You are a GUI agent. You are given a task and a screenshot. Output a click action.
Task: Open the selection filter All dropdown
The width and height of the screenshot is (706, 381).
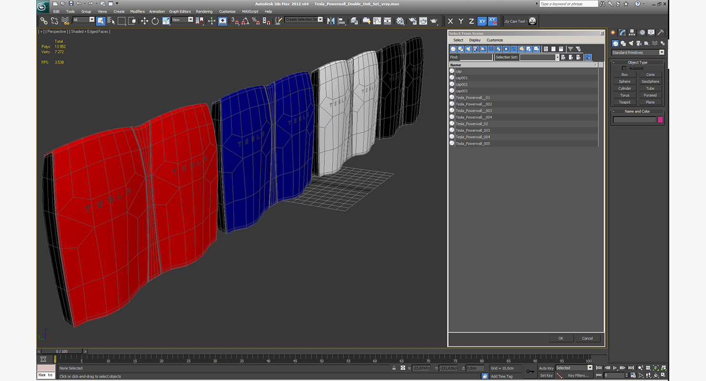tap(83, 20)
